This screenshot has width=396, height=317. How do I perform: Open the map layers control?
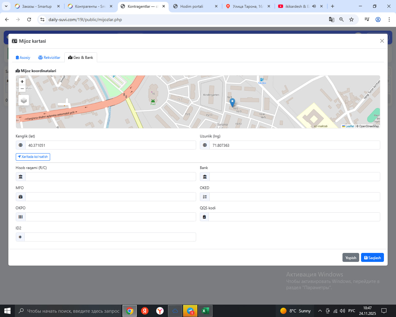point(24,100)
